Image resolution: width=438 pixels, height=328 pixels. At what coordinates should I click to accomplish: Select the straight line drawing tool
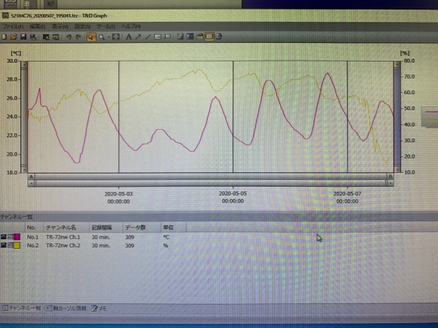coord(148,37)
